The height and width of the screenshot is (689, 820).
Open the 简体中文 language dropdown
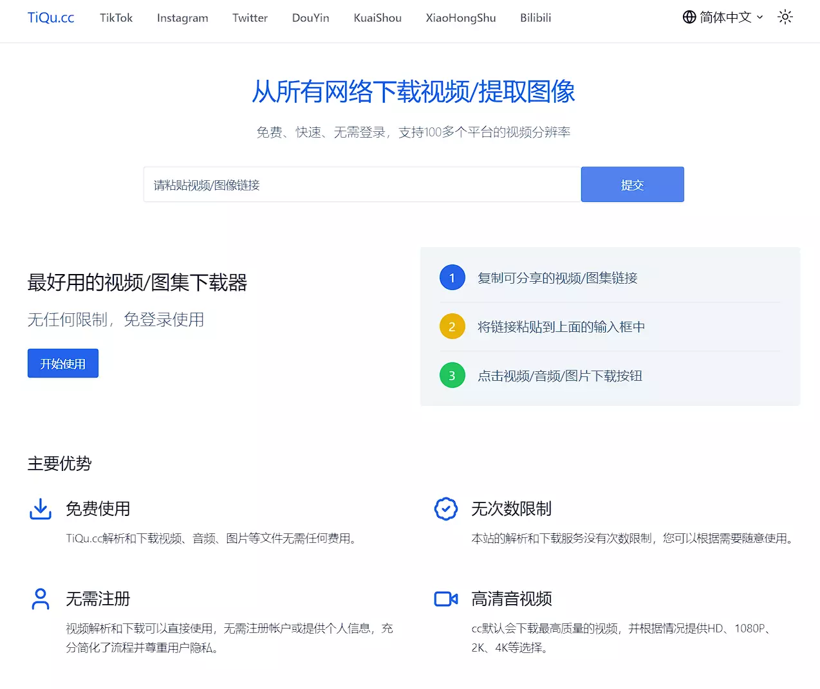coord(725,17)
